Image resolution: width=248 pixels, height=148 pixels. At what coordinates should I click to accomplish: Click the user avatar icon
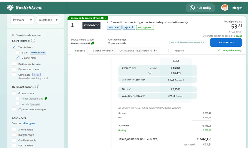pyautogui.click(x=225, y=8)
